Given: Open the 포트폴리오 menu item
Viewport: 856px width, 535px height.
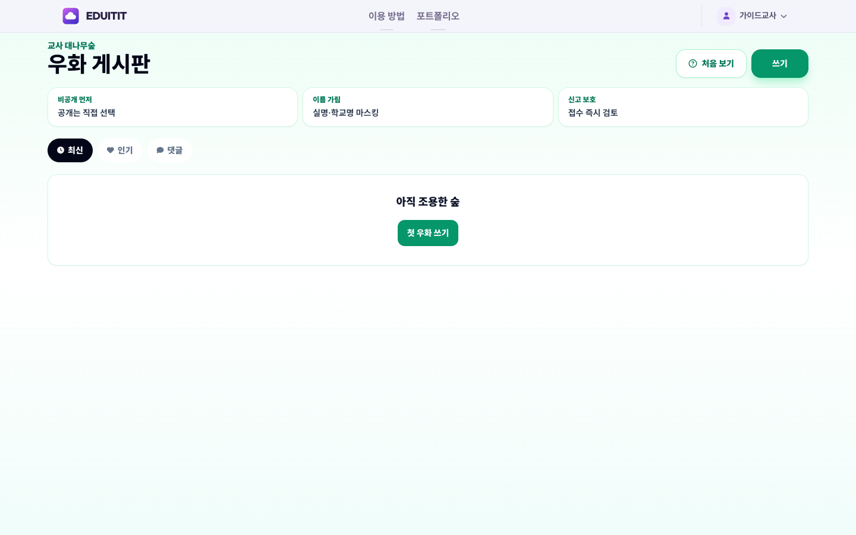Looking at the screenshot, I should coord(438,16).
